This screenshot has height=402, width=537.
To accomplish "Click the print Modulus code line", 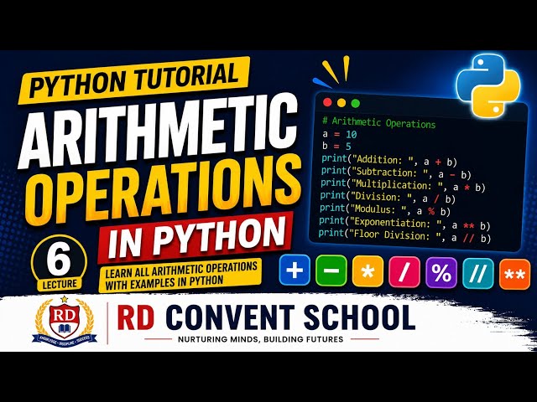I will [385, 209].
